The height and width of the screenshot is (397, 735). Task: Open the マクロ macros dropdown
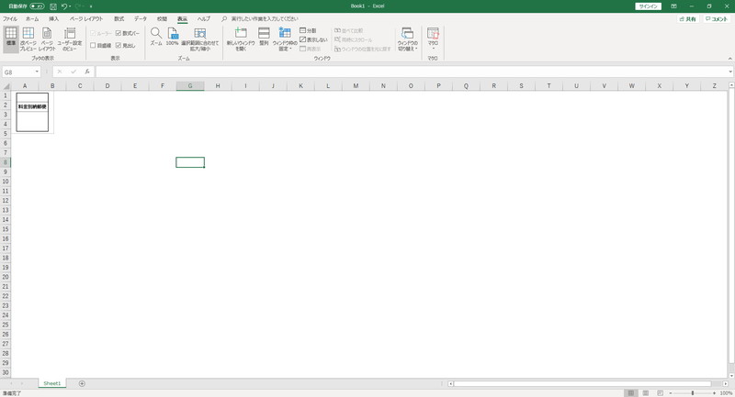pyautogui.click(x=433, y=39)
